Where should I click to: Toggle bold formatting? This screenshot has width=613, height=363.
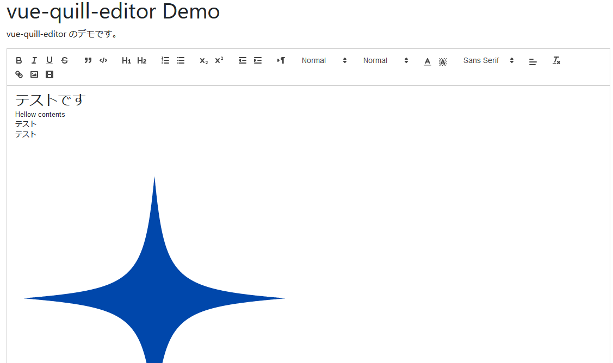pos(18,60)
